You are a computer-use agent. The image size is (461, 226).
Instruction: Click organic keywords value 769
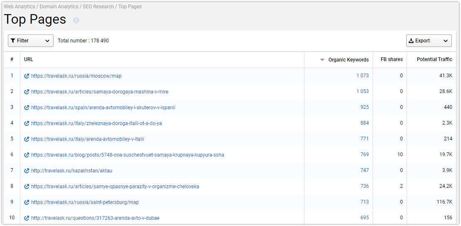[x=365, y=155]
